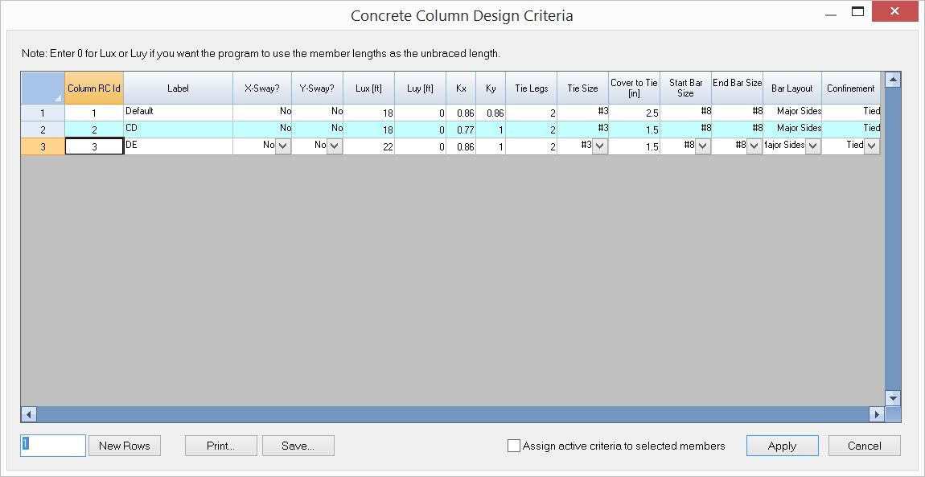Click the New Rows button
925x477 pixels.
point(124,445)
